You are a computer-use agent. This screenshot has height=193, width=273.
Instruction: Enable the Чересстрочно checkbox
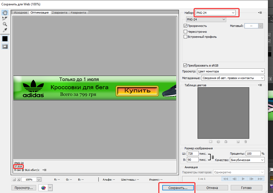tap(185, 32)
